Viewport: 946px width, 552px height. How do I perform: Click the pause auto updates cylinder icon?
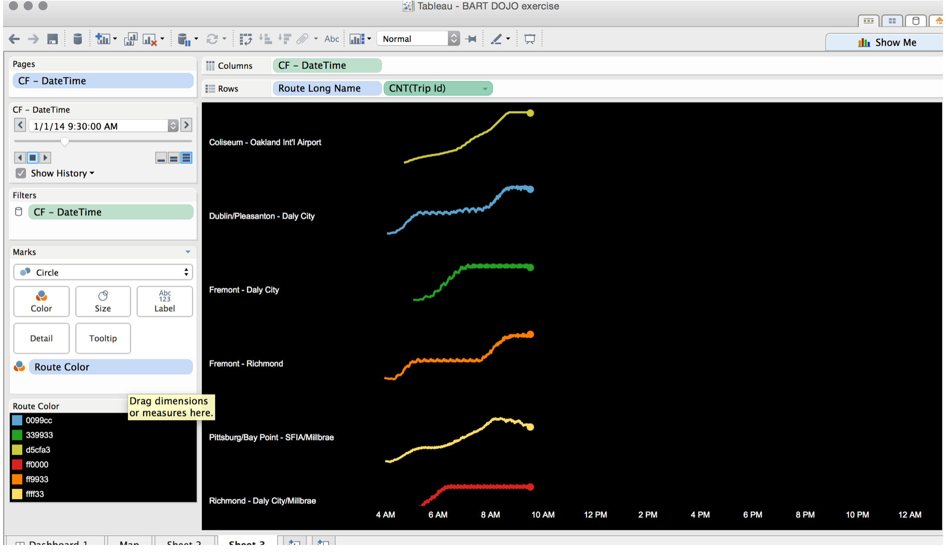click(184, 39)
